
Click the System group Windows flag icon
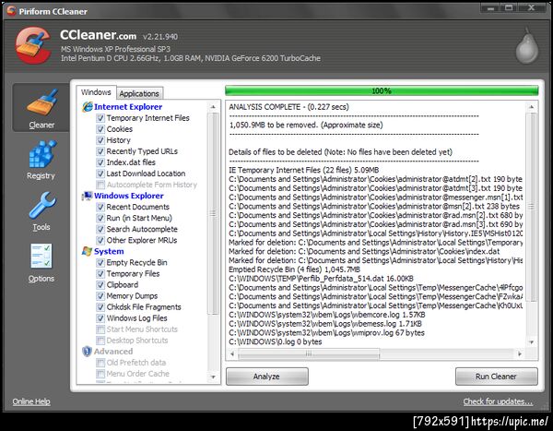88,251
